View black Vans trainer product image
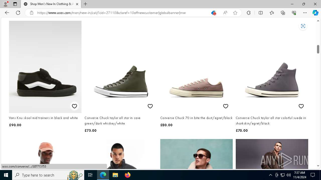This screenshot has height=180, width=321. [45, 67]
